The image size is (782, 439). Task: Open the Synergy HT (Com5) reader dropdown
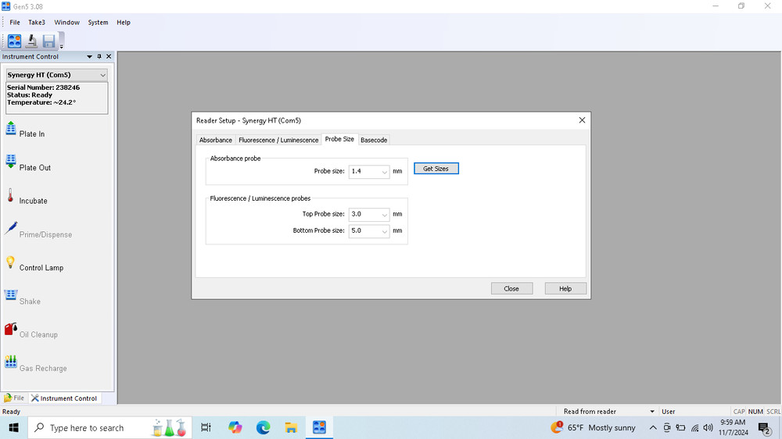(102, 75)
